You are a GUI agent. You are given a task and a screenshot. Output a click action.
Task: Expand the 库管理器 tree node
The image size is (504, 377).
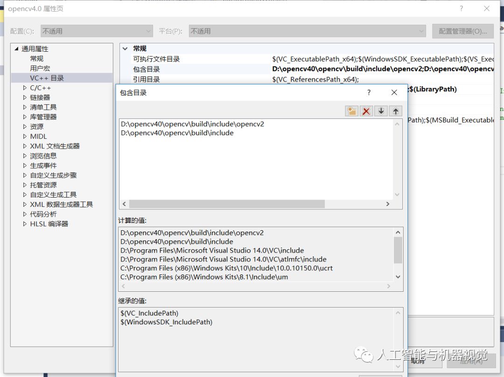[x=25, y=117]
